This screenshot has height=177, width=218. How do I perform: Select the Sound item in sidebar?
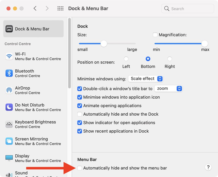(x=21, y=173)
